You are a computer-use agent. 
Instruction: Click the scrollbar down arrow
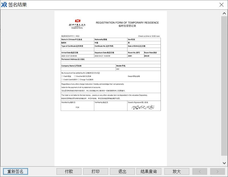[224, 163]
